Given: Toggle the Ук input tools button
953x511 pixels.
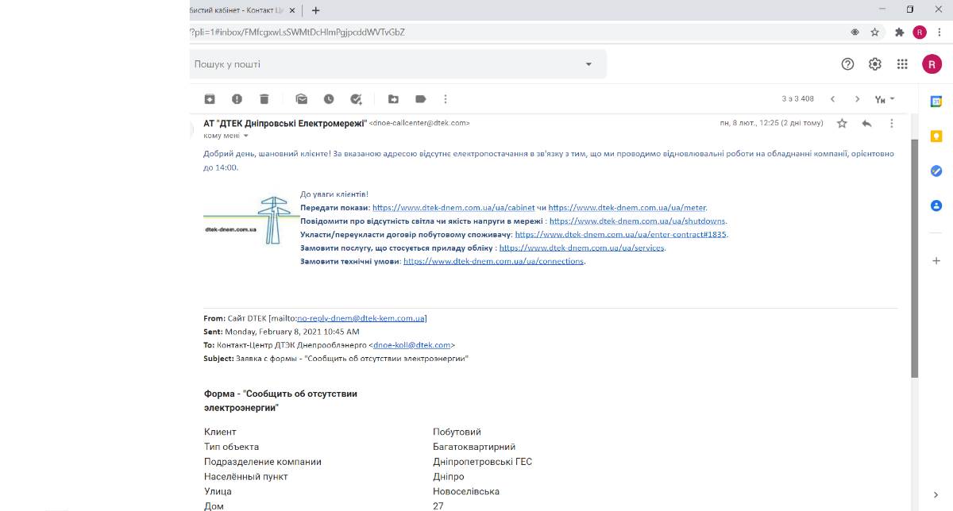Looking at the screenshot, I should pos(879,99).
